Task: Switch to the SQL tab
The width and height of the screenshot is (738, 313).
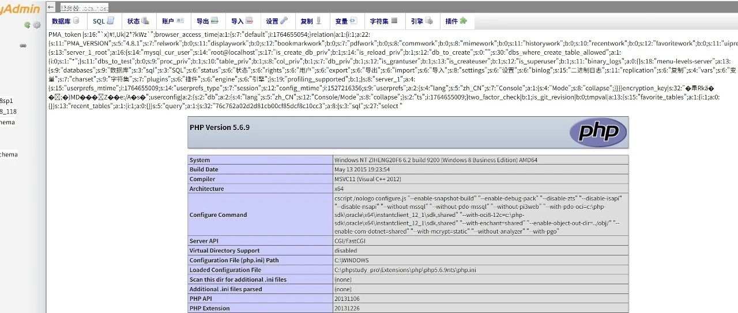Action: coord(103,21)
